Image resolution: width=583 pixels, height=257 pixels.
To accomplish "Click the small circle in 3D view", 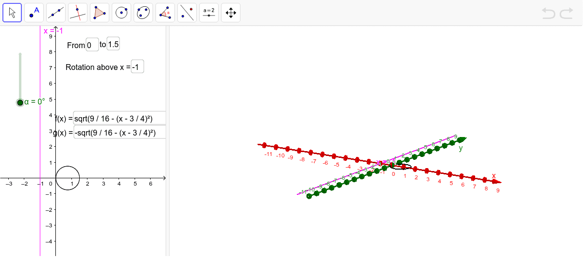I will [401, 166].
